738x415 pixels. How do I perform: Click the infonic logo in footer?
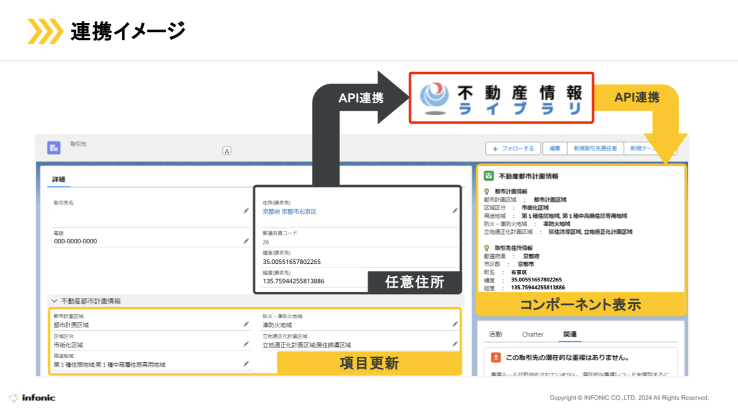(x=32, y=398)
